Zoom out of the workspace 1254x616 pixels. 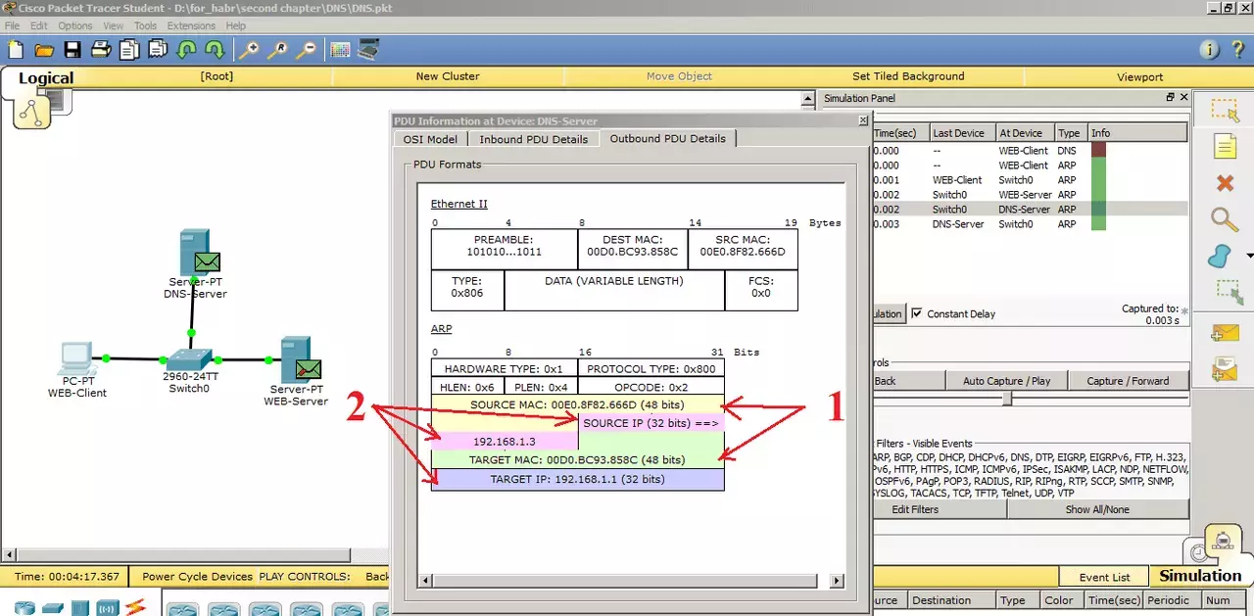click(306, 50)
